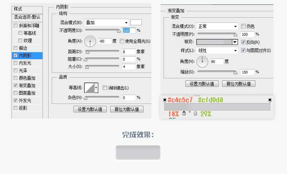Click the white inner shadow color swatch
287x174 pixels.
136,22
